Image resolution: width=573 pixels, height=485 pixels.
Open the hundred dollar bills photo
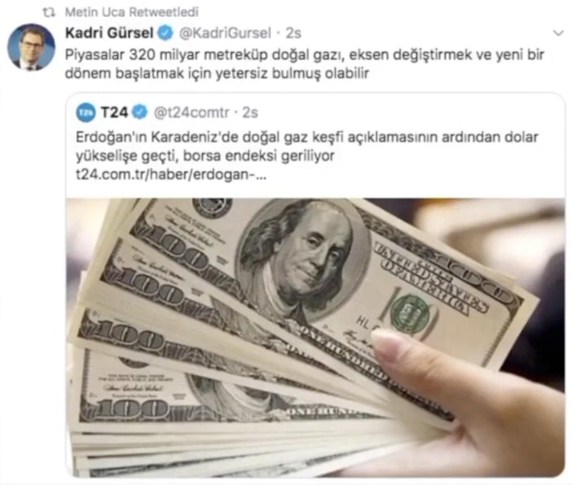[315, 338]
